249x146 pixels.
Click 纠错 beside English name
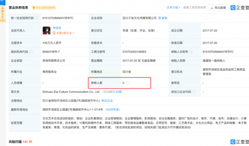click(118, 92)
